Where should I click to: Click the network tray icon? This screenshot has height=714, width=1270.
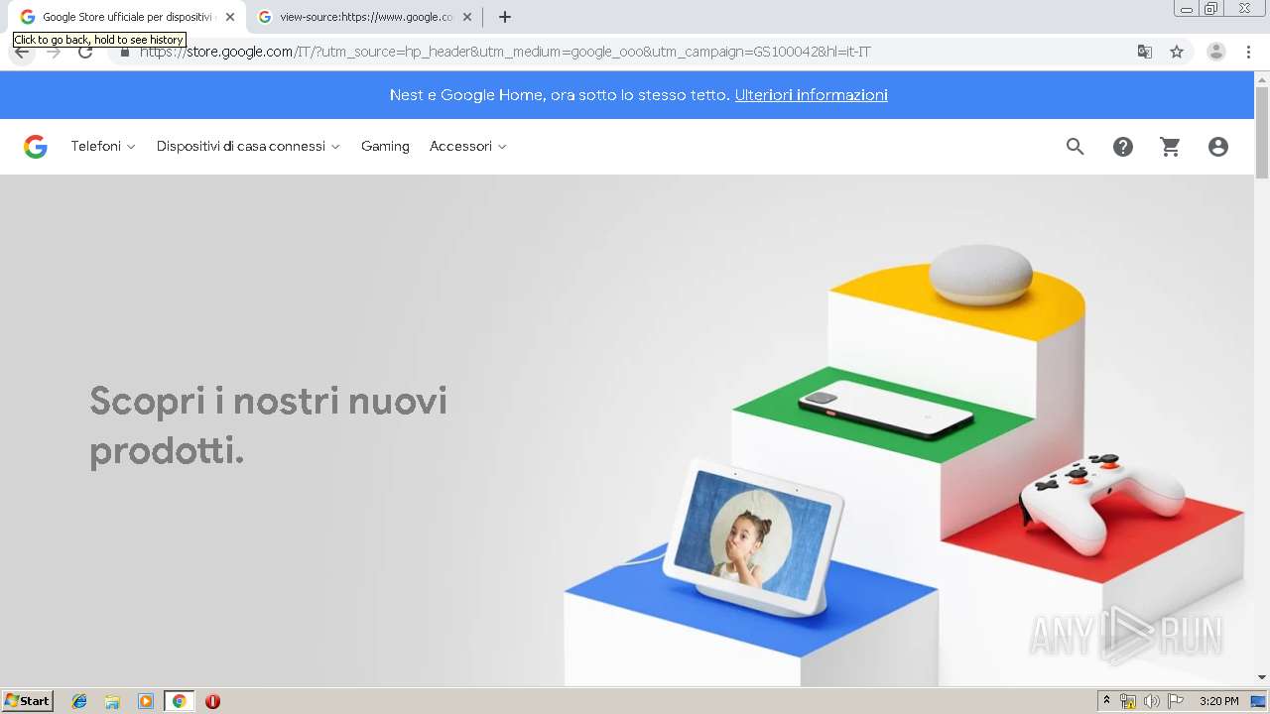(x=1128, y=701)
